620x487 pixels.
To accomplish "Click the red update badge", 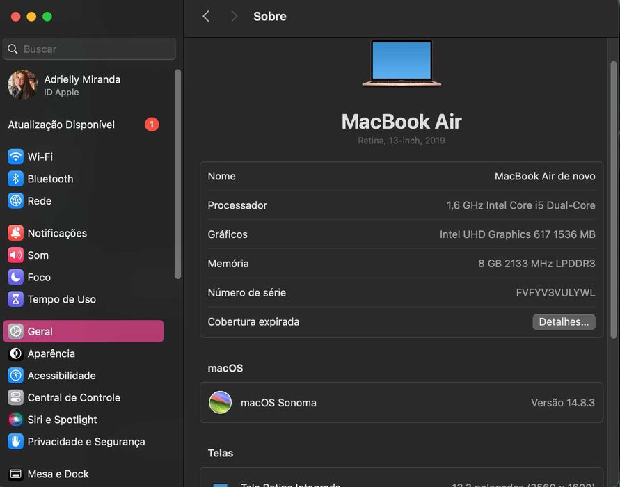I will tap(152, 125).
